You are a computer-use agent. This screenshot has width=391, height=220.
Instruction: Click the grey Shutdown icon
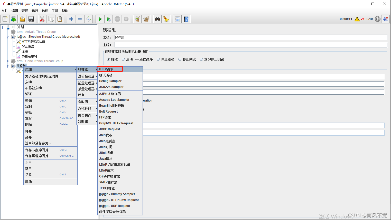click(x=126, y=19)
